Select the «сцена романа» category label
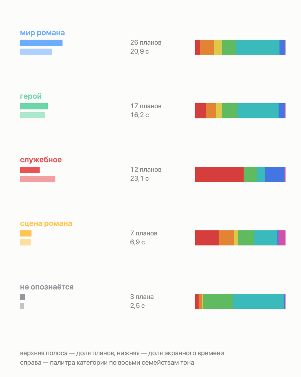Screen dimensions: 301x377 click(x=46, y=223)
